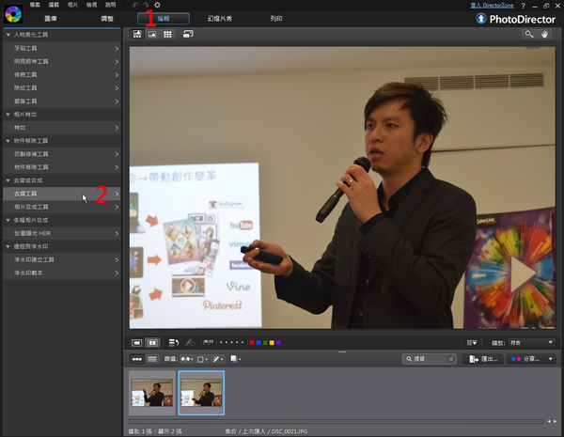Toggle the flag button below viewer
Image resolution: width=564 pixels, height=437 pixels.
coord(190,343)
